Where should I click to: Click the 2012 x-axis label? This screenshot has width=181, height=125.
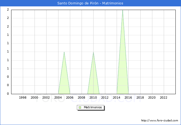(105, 97)
